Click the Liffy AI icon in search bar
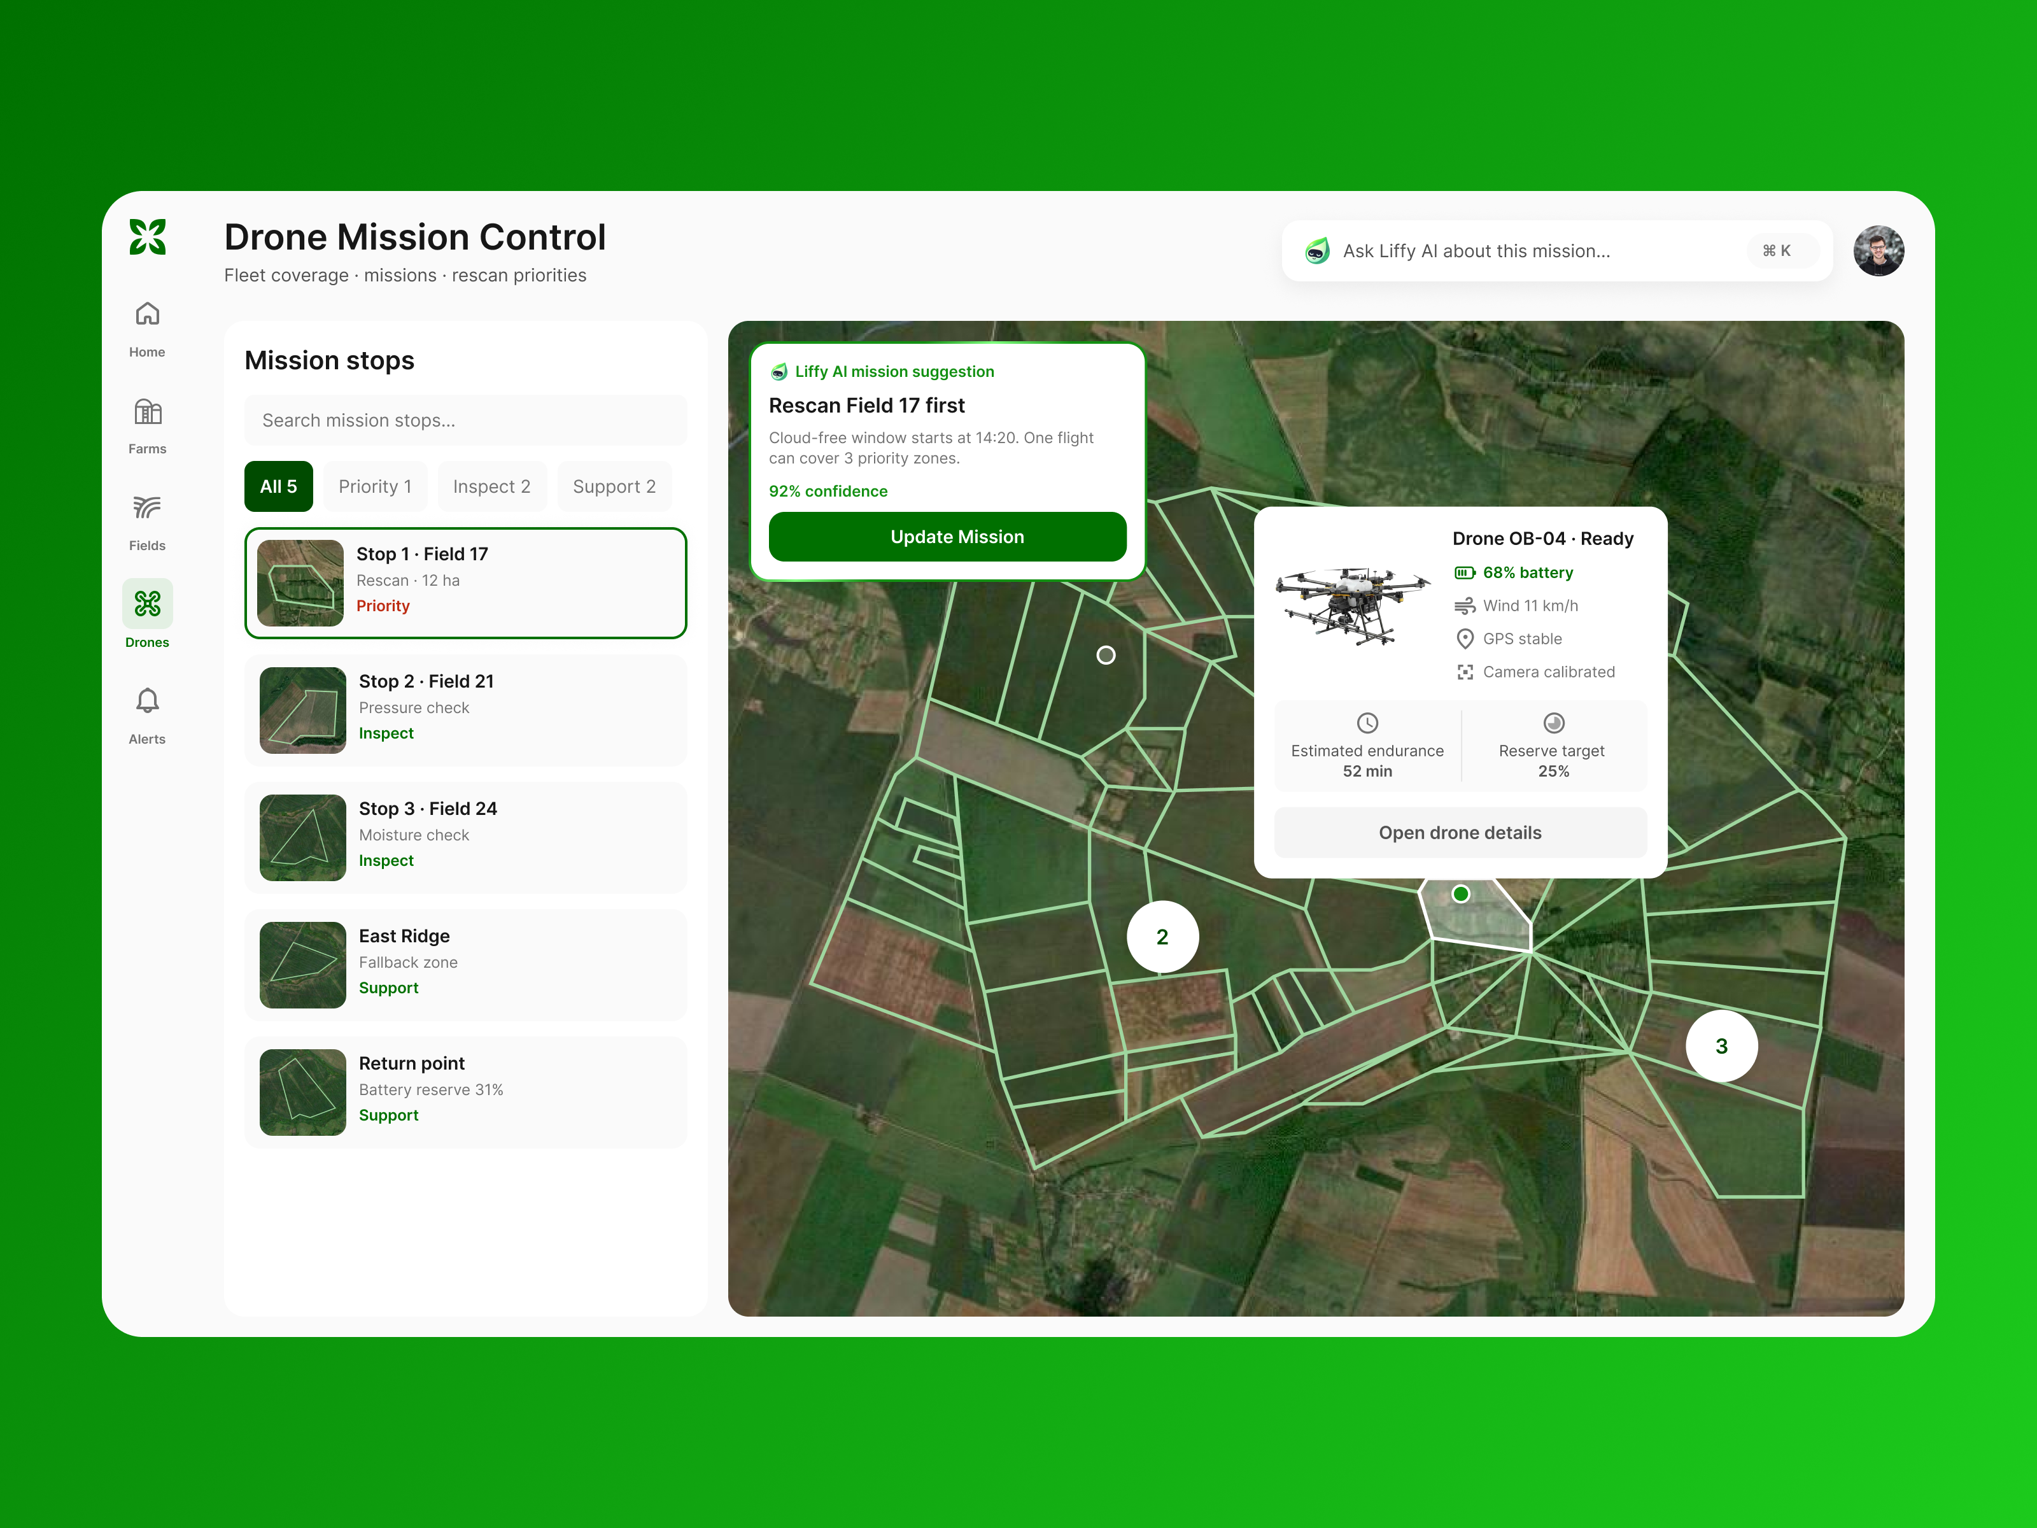Image resolution: width=2037 pixels, height=1528 pixels. 1318,250
